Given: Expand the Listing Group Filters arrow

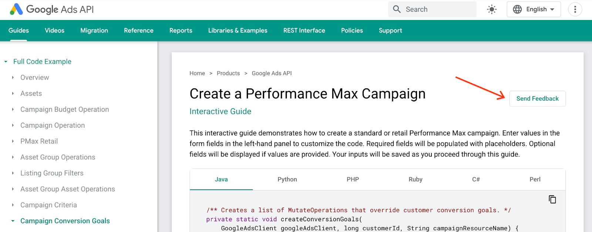Looking at the screenshot, I should coord(13,173).
